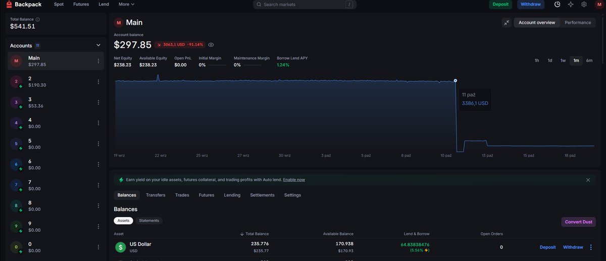The image size is (606, 261).
Task: Click the Enable now link
Action: coord(294,180)
